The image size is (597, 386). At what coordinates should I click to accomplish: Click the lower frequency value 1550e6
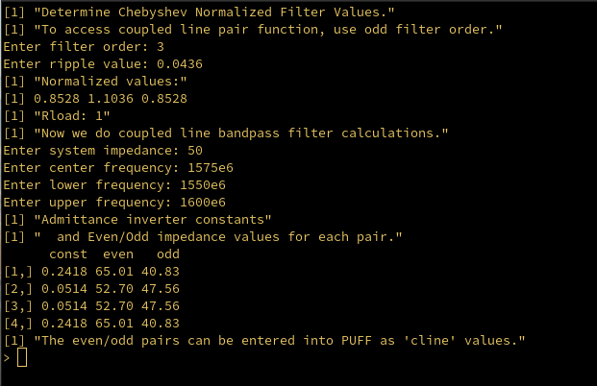click(x=191, y=184)
